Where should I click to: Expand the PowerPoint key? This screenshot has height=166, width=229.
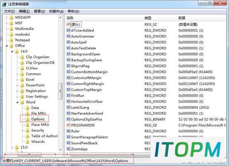point(17,85)
